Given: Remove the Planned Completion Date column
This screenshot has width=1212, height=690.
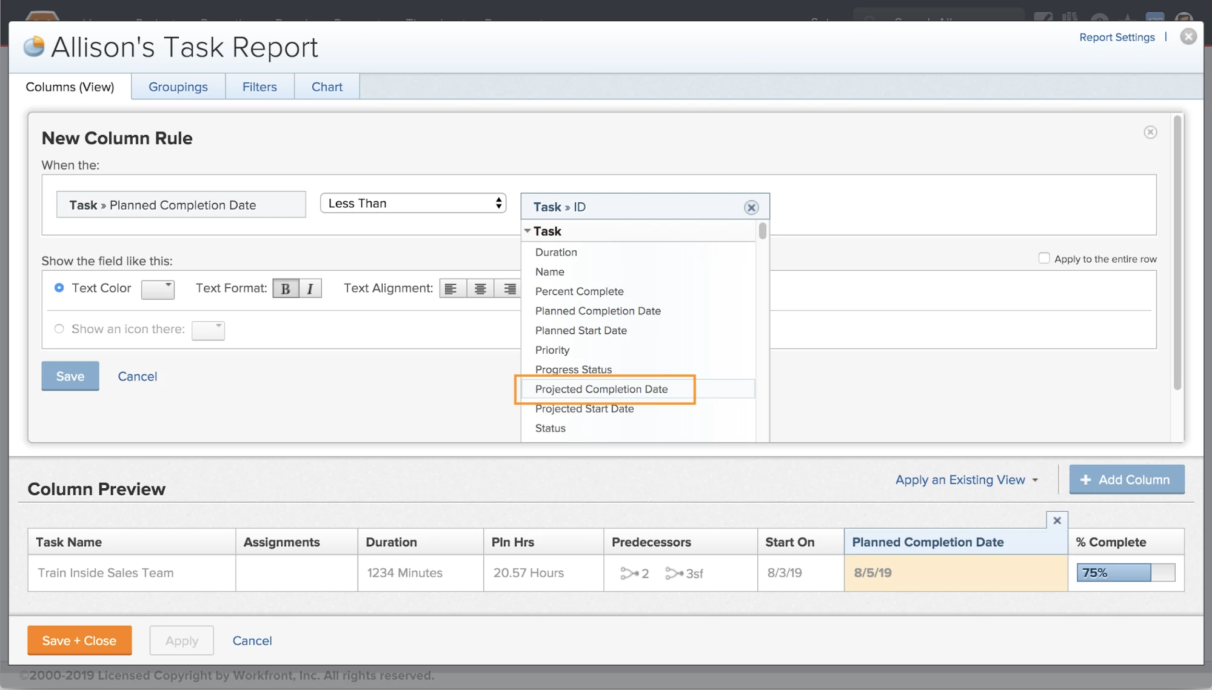Looking at the screenshot, I should 1057,520.
